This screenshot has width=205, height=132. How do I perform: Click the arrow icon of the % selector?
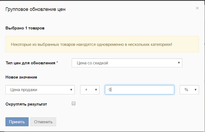pyautogui.click(x=195, y=90)
